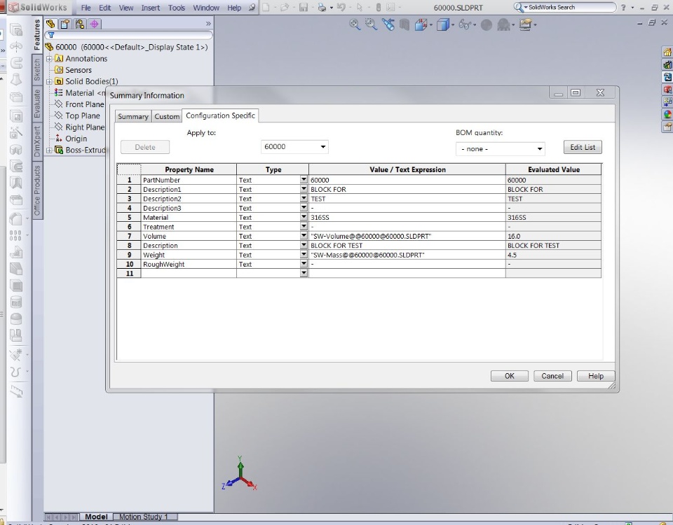Click the Edit List button
673x525 pixels.
pos(583,147)
